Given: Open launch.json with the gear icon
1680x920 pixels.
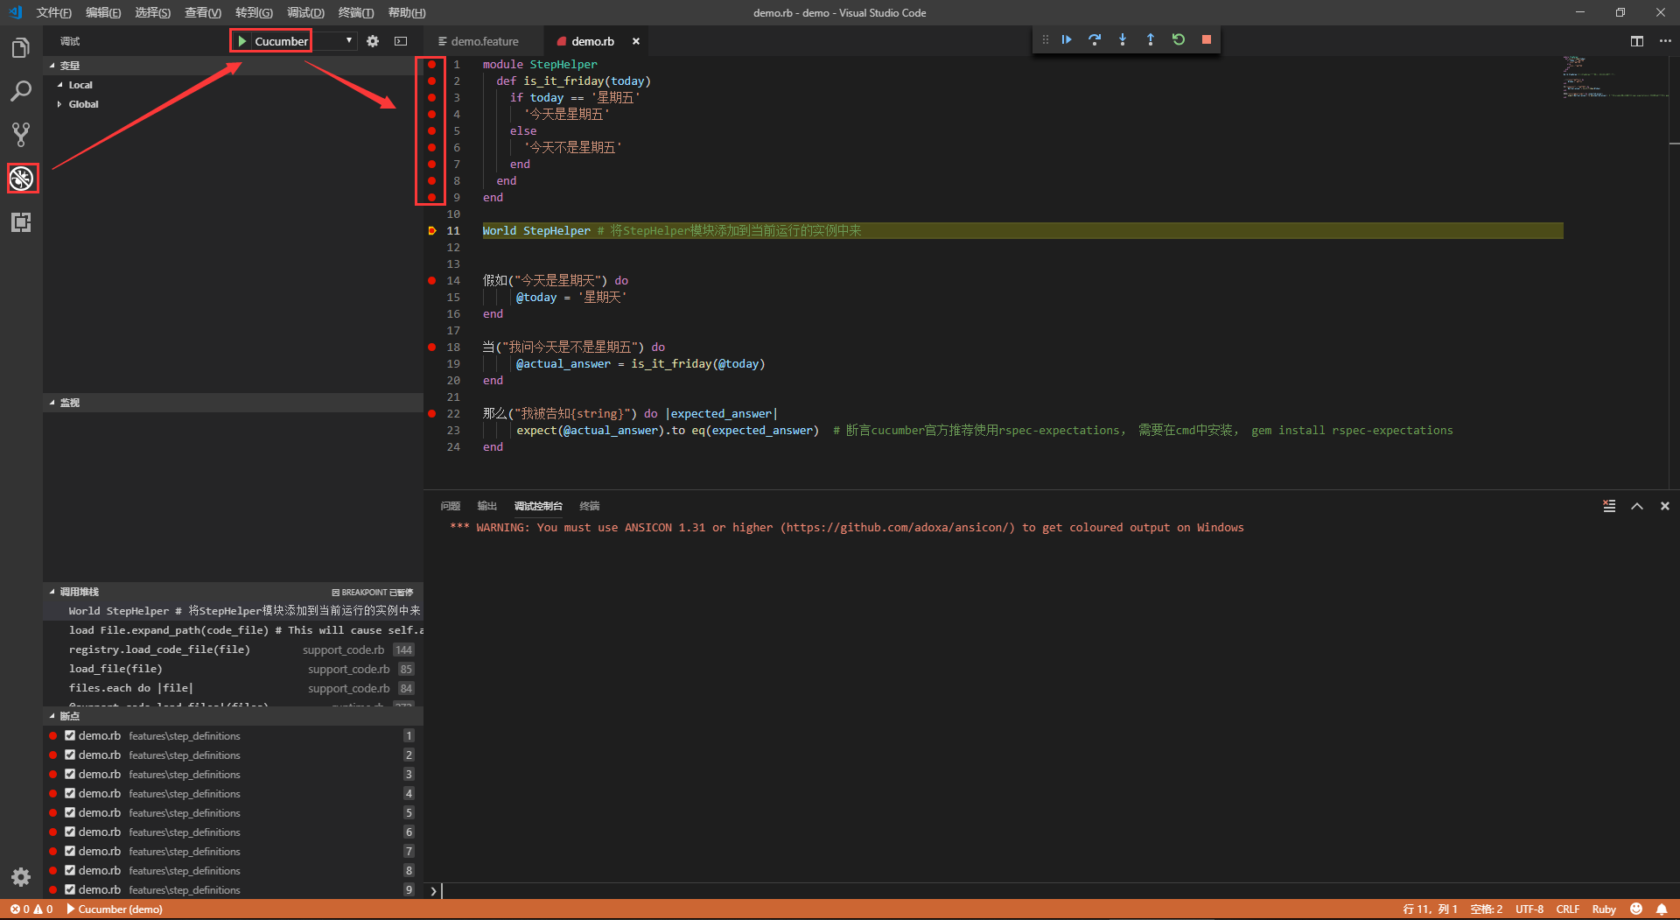Looking at the screenshot, I should 373,41.
